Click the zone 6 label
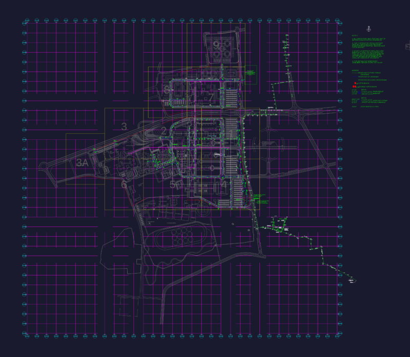Image resolution: width=410 pixels, height=357 pixels. pos(124,185)
